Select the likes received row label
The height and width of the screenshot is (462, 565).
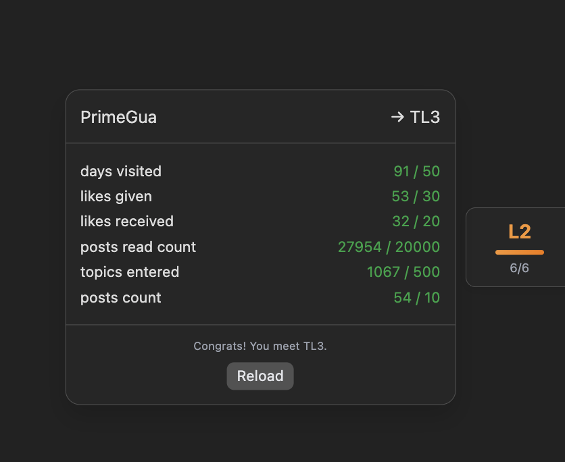pyautogui.click(x=127, y=222)
